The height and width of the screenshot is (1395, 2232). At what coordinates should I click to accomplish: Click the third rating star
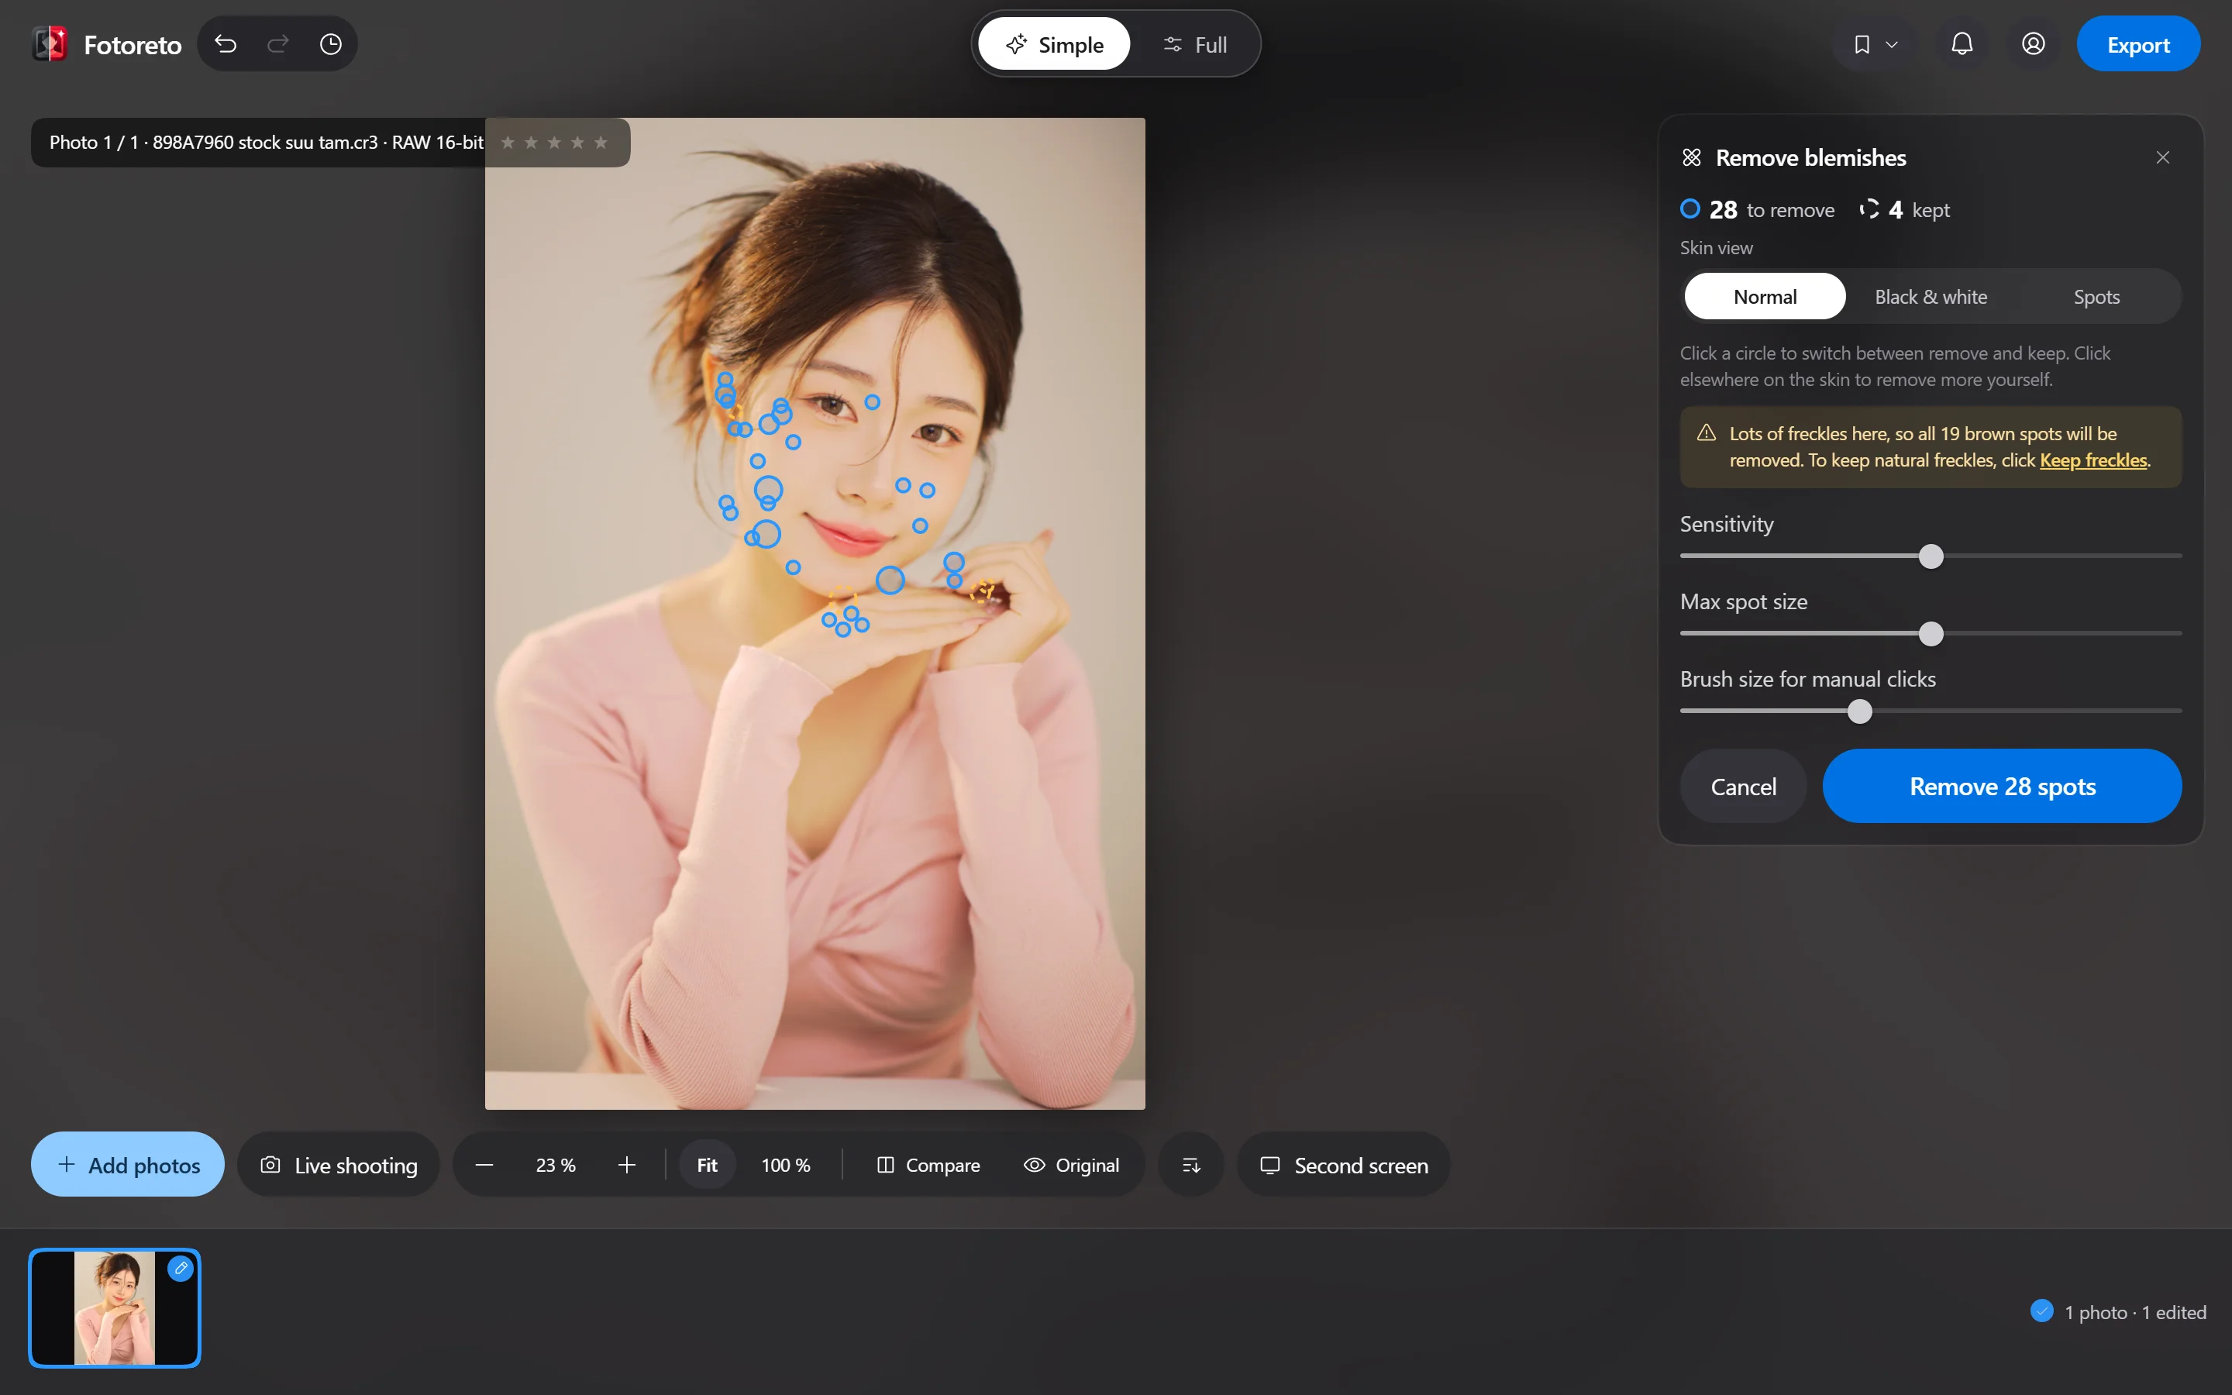[554, 143]
